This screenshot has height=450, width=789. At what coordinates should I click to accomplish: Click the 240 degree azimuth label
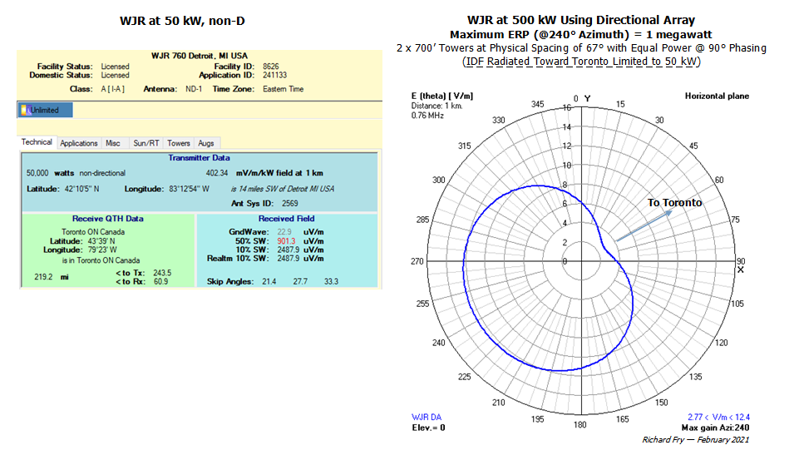tap(438, 343)
